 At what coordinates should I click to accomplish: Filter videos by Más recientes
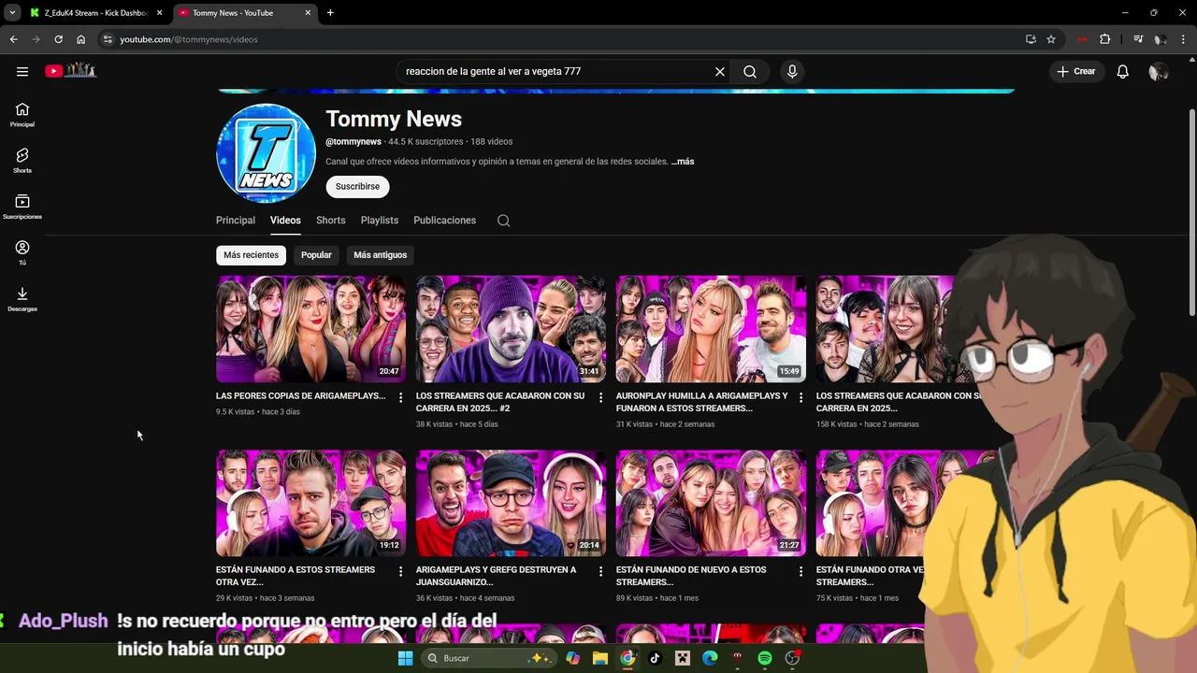tap(251, 255)
